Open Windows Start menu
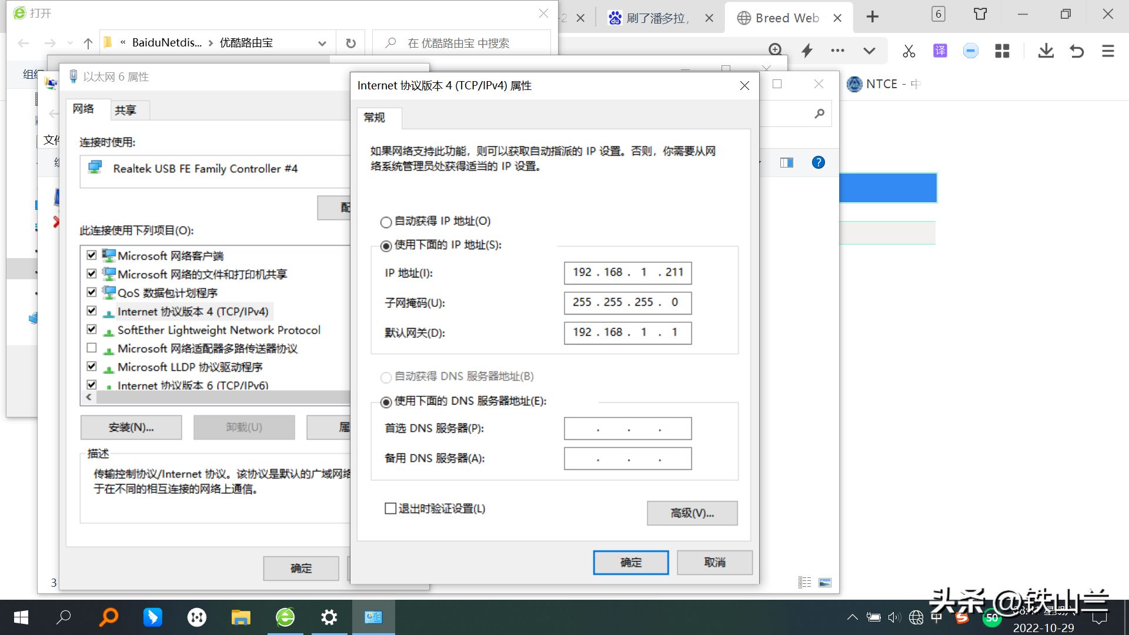This screenshot has height=635, width=1129. click(x=21, y=617)
